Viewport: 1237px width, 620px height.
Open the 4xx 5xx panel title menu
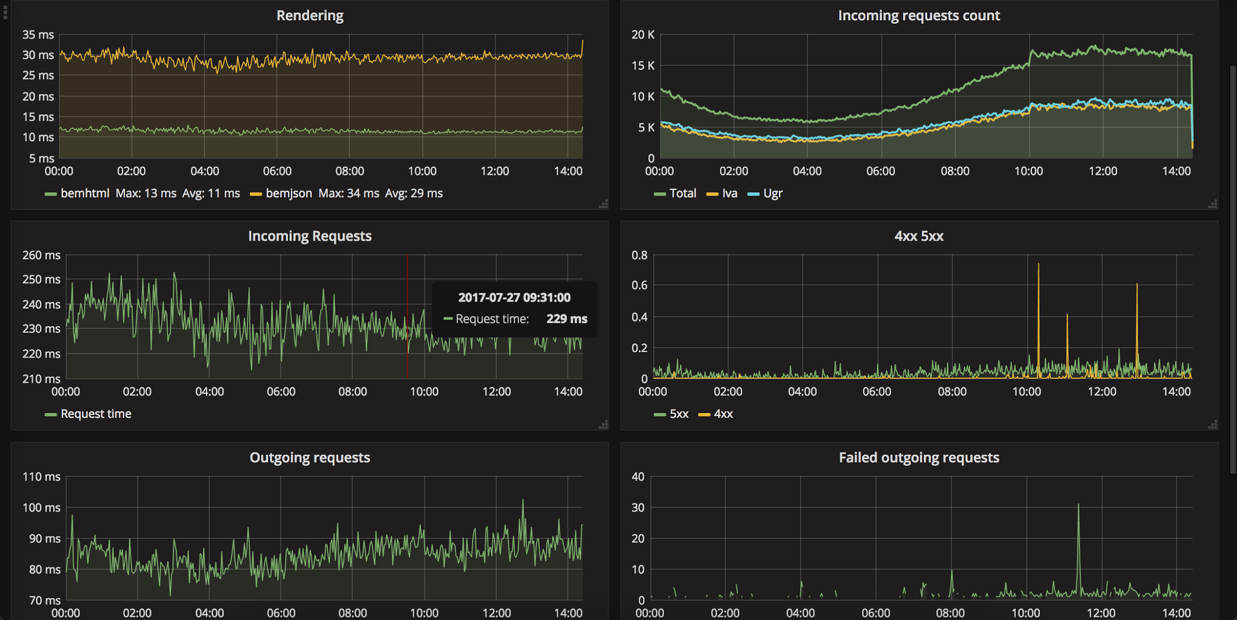click(x=919, y=236)
